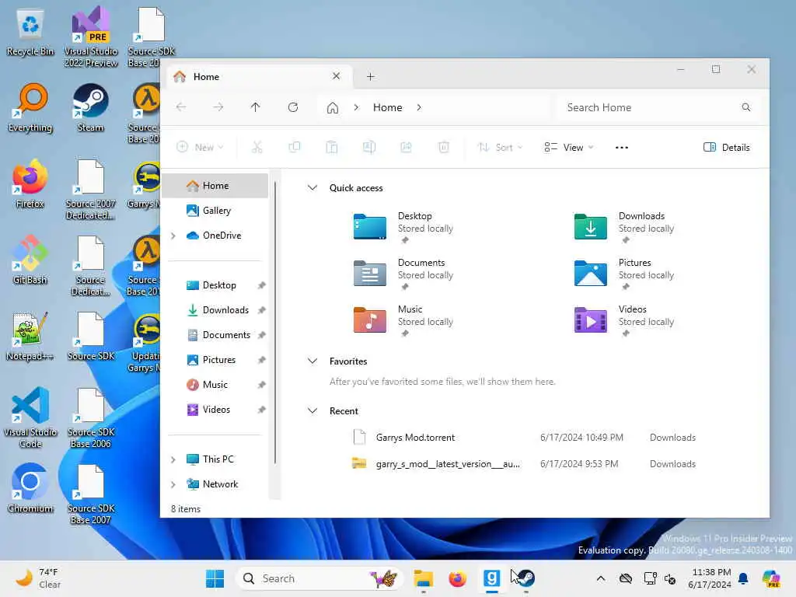Screen dimensions: 796x597
Task: Add a new File Explorer tab
Action: click(x=371, y=77)
